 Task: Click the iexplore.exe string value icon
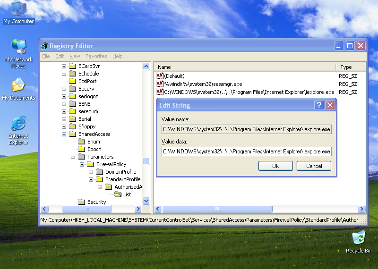pos(160,92)
